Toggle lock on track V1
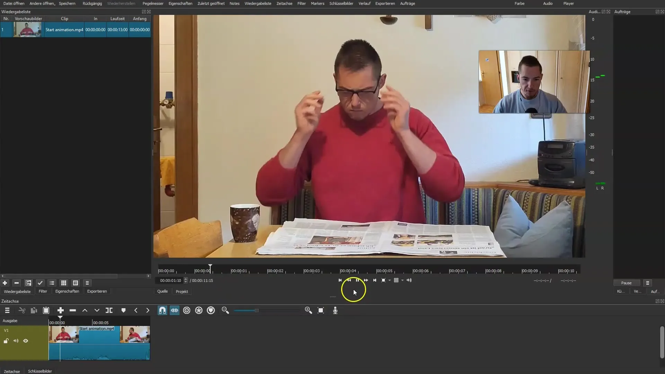Image resolution: width=665 pixels, height=374 pixels. pyautogui.click(x=6, y=341)
